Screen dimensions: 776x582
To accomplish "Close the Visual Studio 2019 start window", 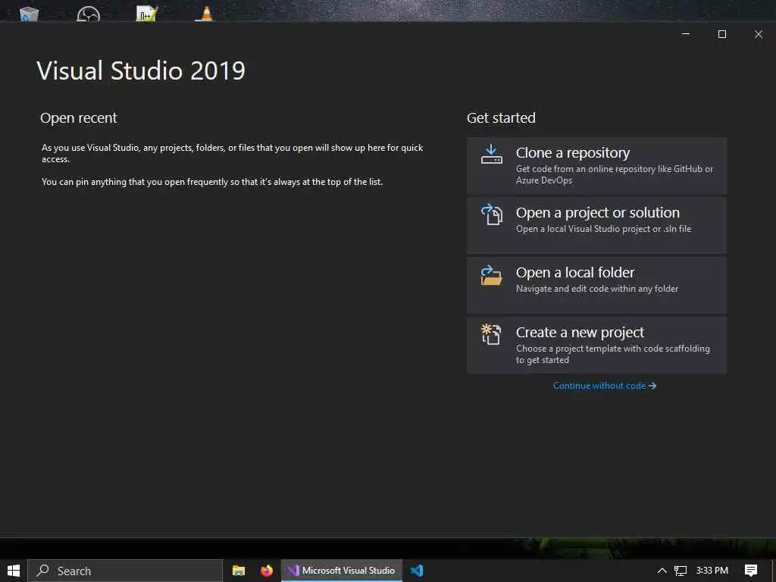I will click(758, 34).
